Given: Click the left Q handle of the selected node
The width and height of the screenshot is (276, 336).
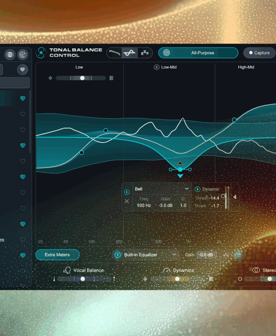Looking at the screenshot, I should tap(171, 169).
